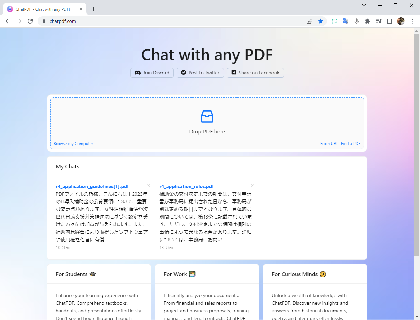Click the address bar showing chatpdf.com
The width and height of the screenshot is (420, 320).
[x=173, y=21]
